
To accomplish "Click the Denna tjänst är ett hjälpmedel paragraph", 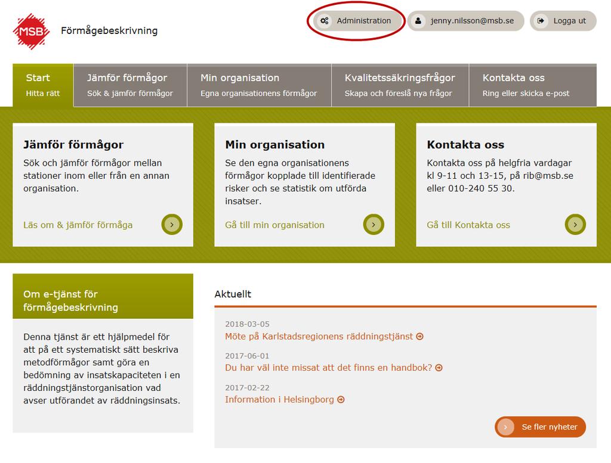I will tap(101, 368).
